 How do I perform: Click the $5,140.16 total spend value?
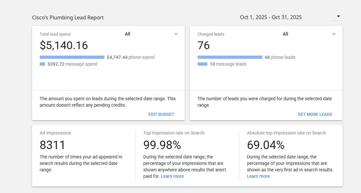click(64, 45)
